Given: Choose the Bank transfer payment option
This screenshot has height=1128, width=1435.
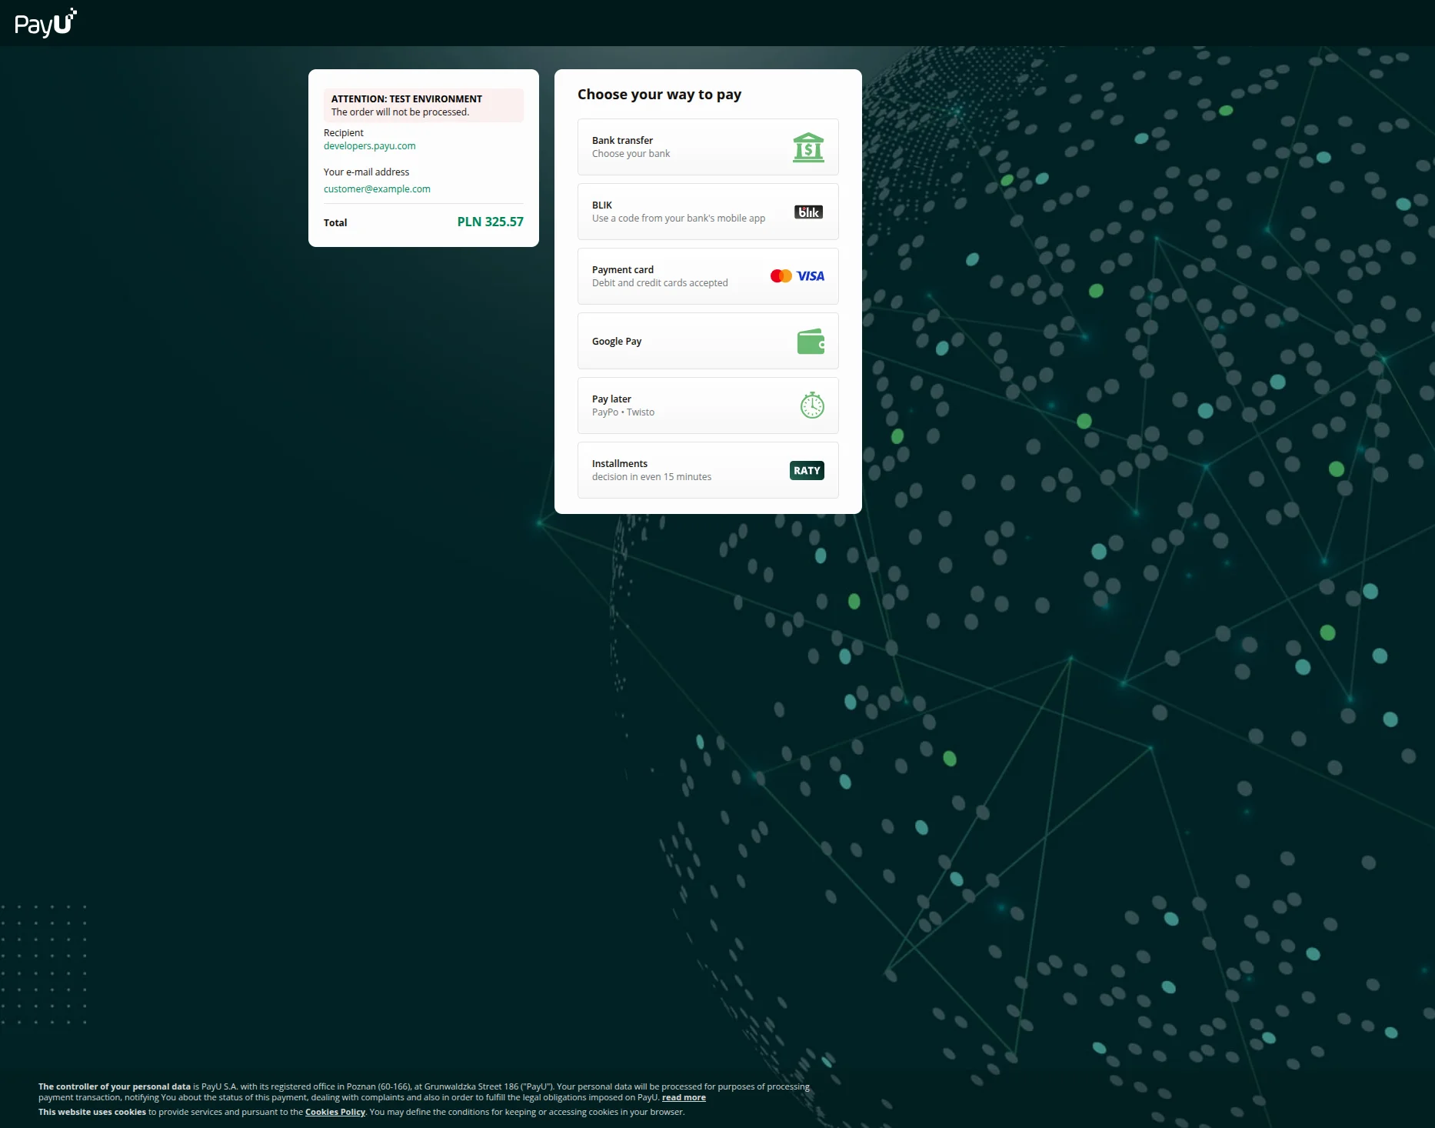Looking at the screenshot, I should 708,147.
